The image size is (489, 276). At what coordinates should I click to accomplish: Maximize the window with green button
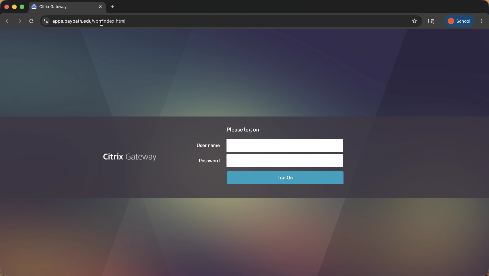[22, 7]
